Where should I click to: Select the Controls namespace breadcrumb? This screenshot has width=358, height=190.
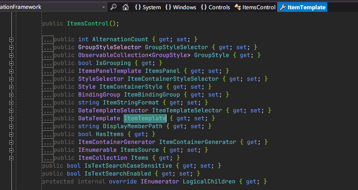point(215,7)
